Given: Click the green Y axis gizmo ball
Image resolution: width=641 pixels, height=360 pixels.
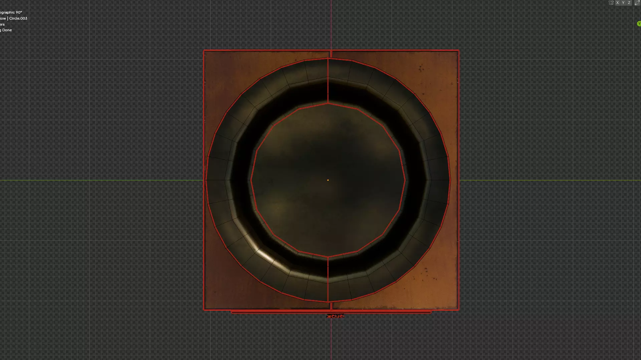Looking at the screenshot, I should pos(639,24).
